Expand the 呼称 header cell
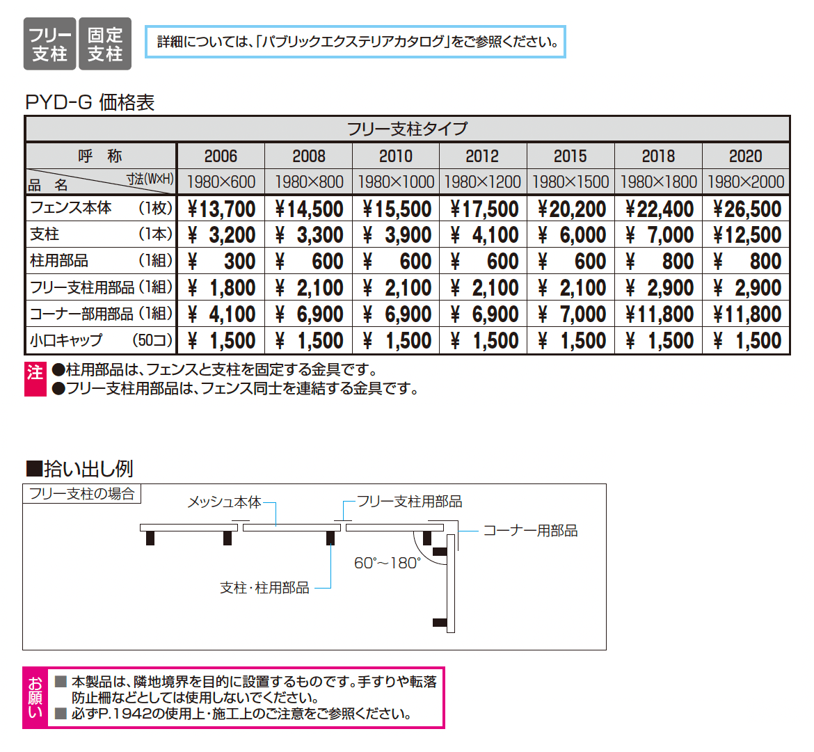The width and height of the screenshot is (814, 752). (x=101, y=156)
